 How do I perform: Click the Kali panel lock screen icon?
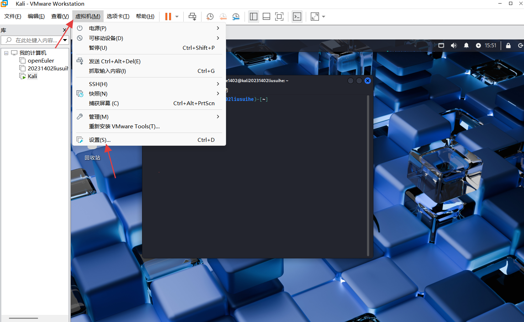click(x=508, y=45)
